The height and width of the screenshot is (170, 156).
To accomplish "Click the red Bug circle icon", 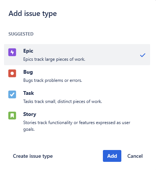I will tap(12, 73).
